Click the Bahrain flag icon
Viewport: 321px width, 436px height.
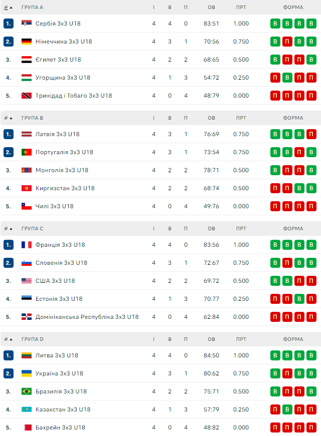pyautogui.click(x=27, y=427)
